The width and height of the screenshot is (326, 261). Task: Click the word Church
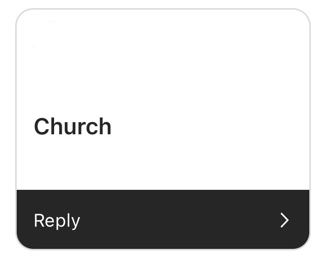pyautogui.click(x=72, y=126)
